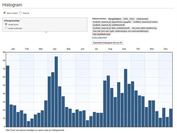Click the tallest bar in August

point(108,101)
